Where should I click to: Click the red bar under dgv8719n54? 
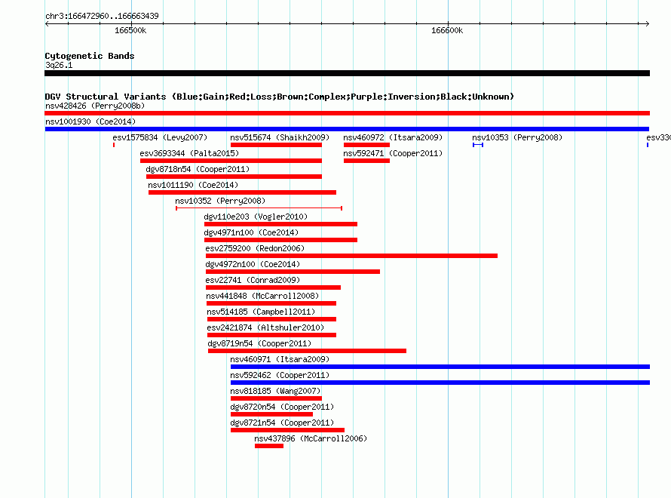click(x=308, y=351)
